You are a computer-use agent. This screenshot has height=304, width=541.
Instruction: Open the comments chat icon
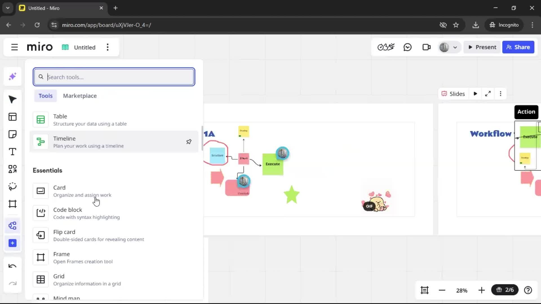tap(407, 47)
